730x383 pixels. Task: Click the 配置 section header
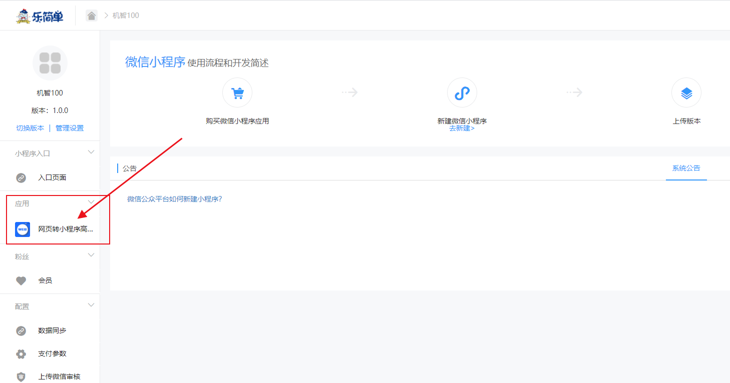click(x=22, y=306)
